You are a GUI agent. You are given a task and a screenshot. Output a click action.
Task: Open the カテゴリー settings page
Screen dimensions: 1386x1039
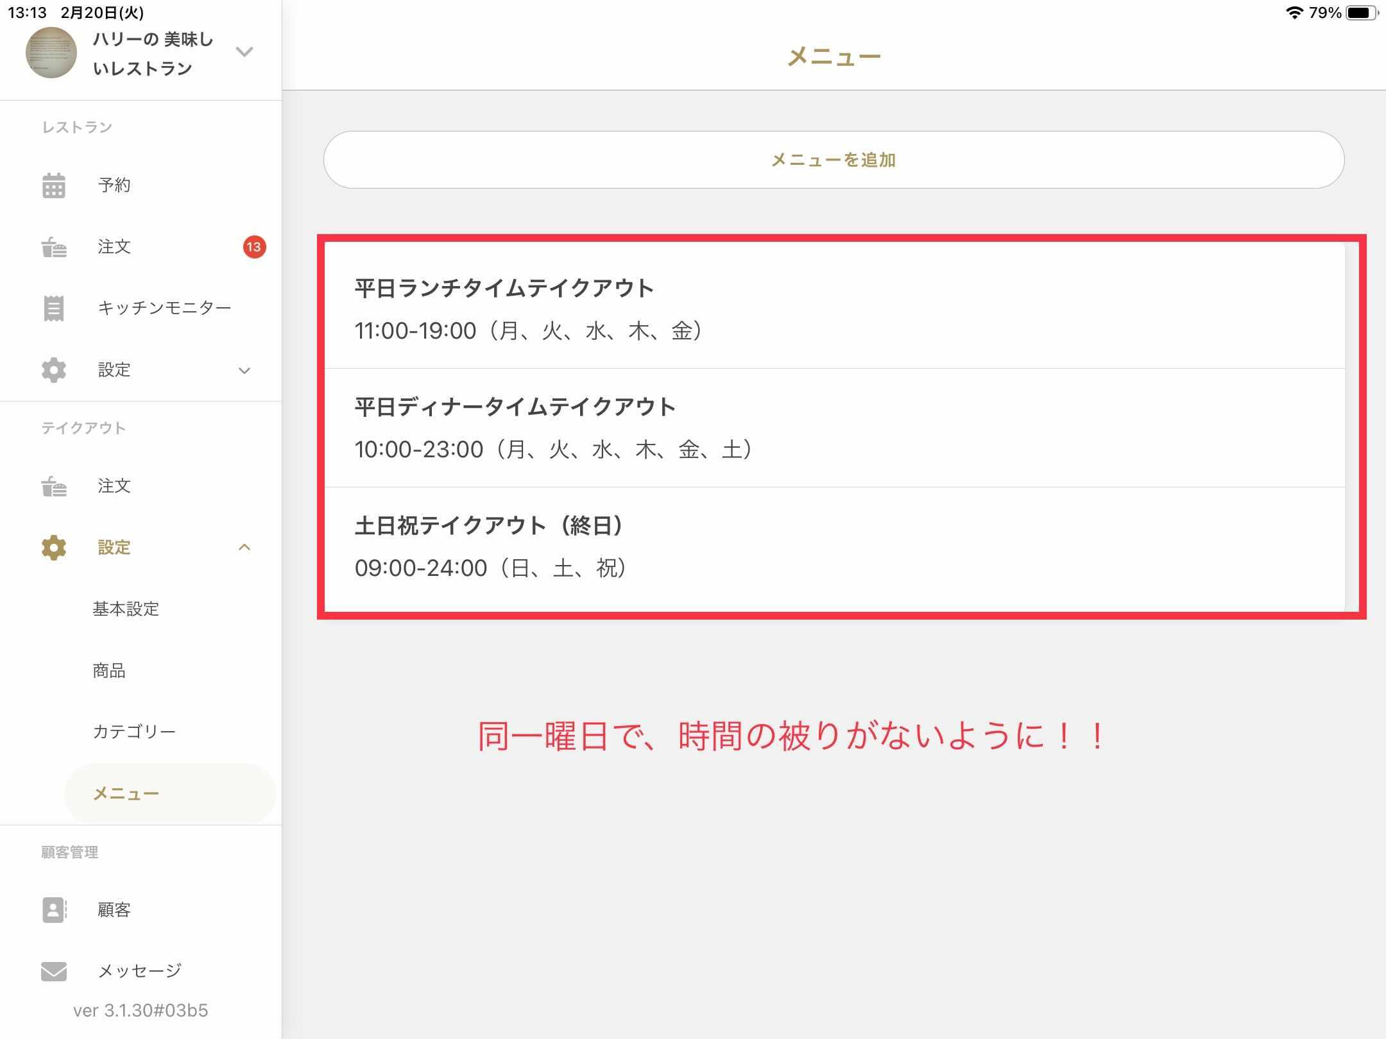click(134, 732)
